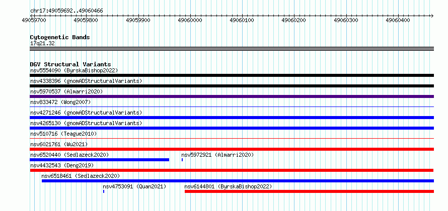Open the nsv6144801 (ByrskaBishop2022) label
The image size is (448, 211).
point(228,187)
